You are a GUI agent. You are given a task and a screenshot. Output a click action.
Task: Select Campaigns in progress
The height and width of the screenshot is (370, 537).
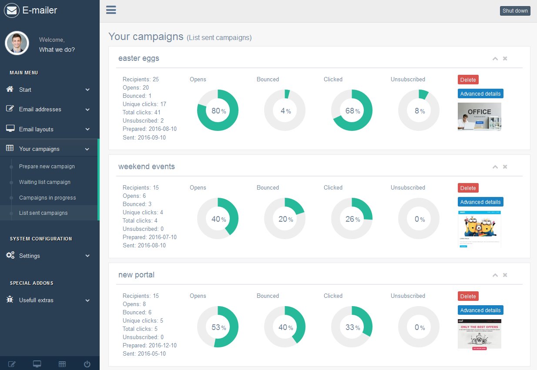[x=47, y=198]
